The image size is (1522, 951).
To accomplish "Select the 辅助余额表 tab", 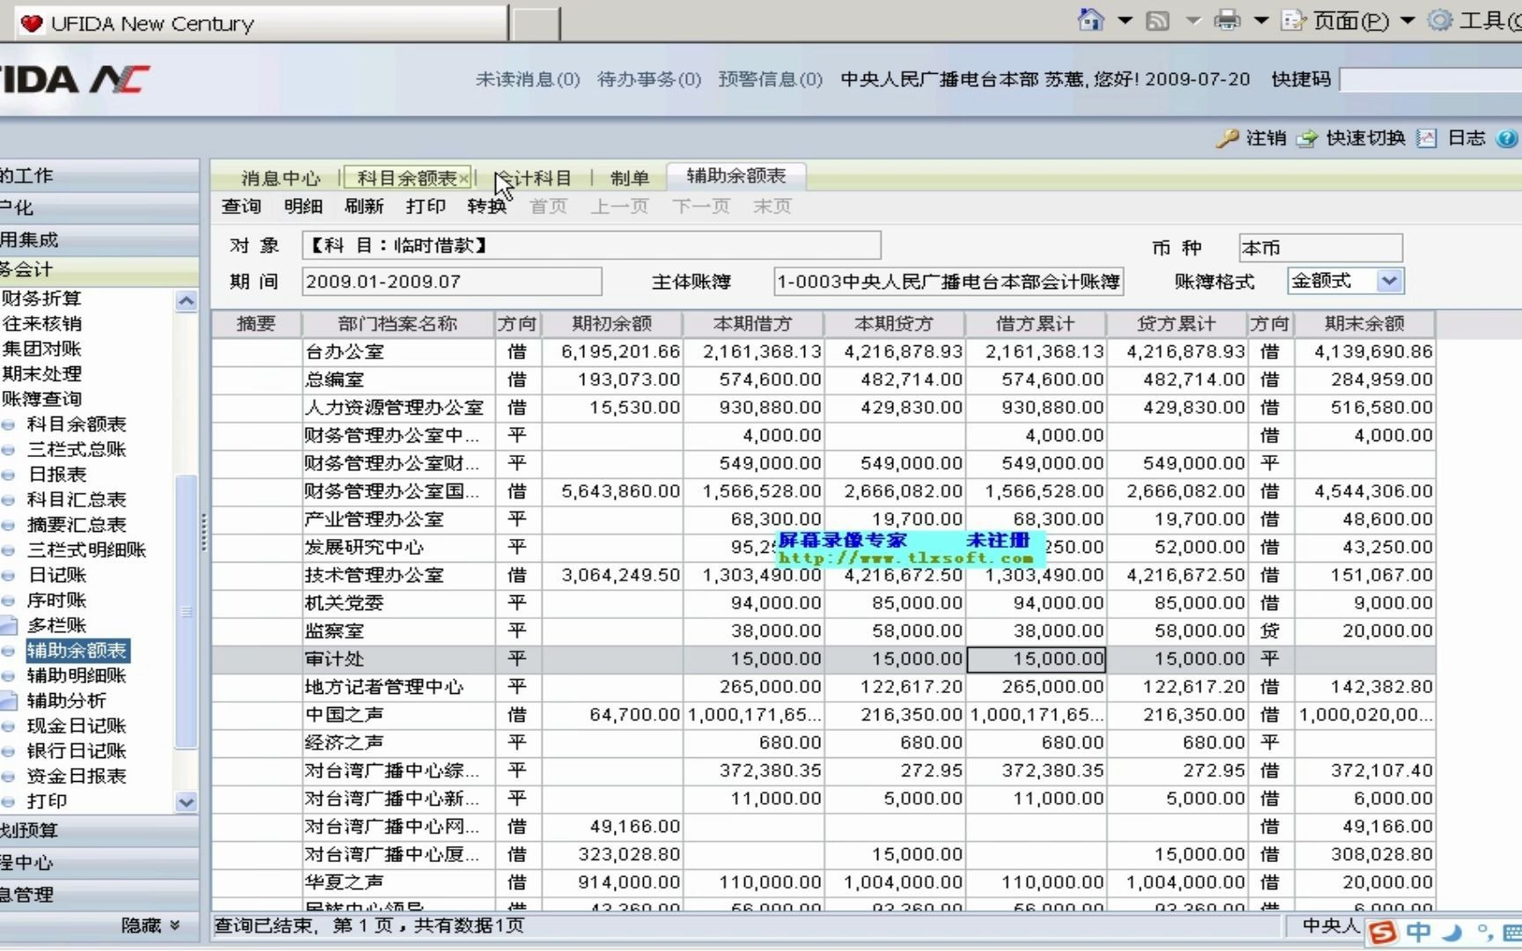I will (736, 176).
